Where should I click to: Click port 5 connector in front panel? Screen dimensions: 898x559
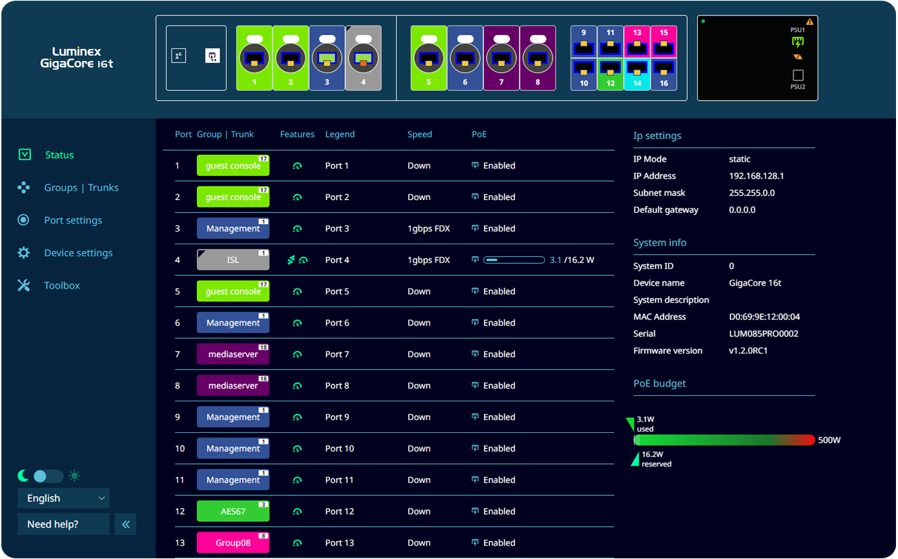[x=429, y=58]
